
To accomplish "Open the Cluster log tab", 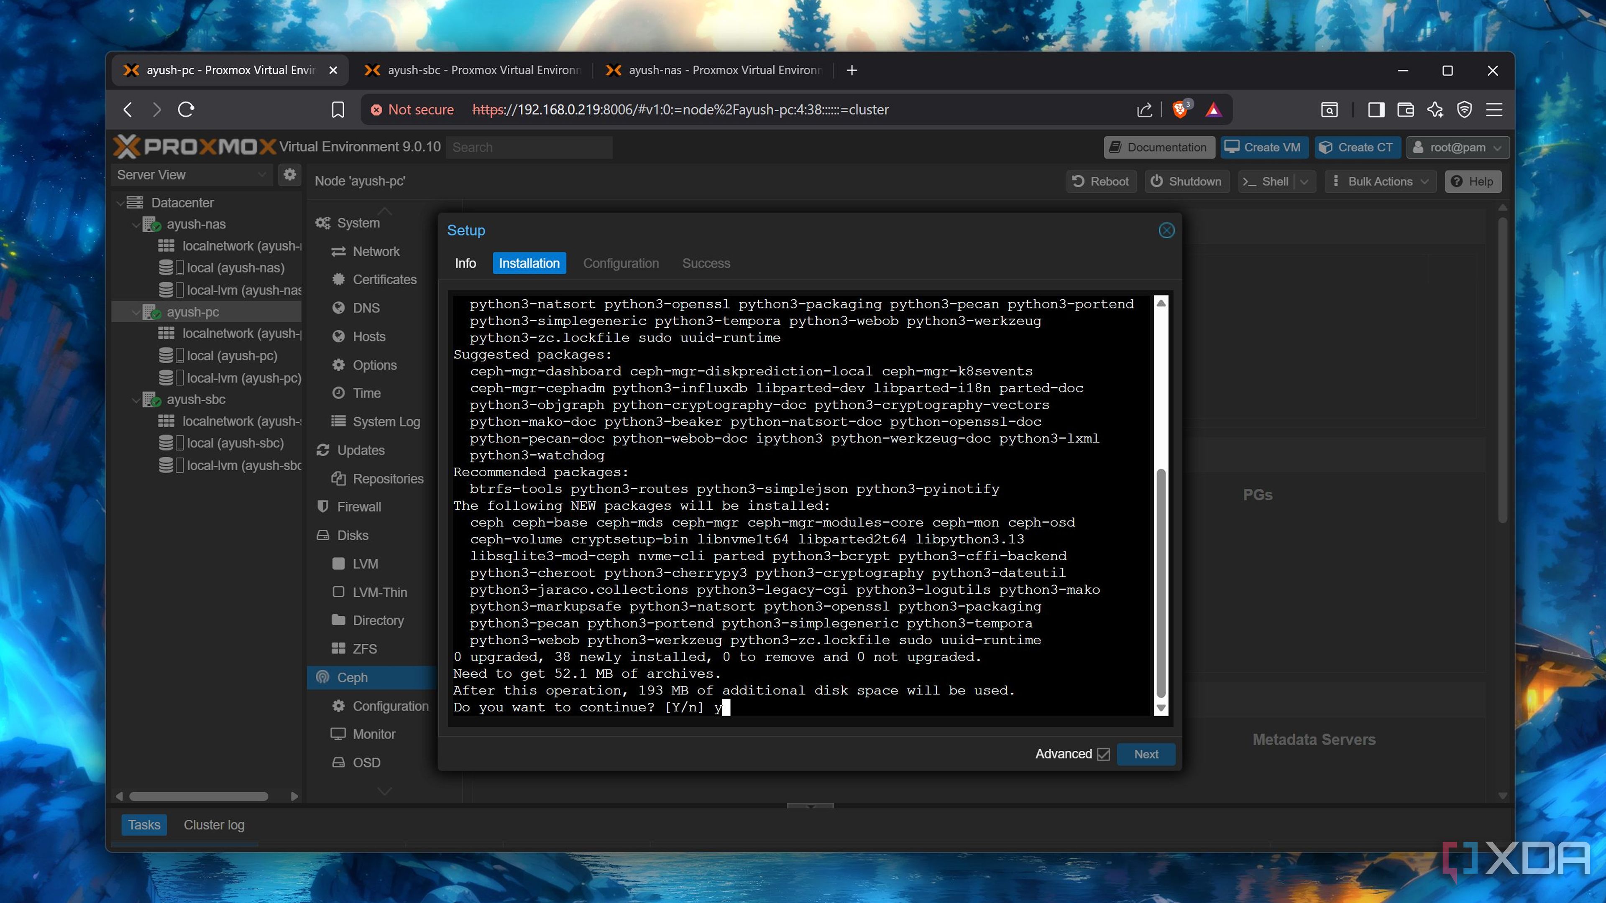I will (214, 824).
